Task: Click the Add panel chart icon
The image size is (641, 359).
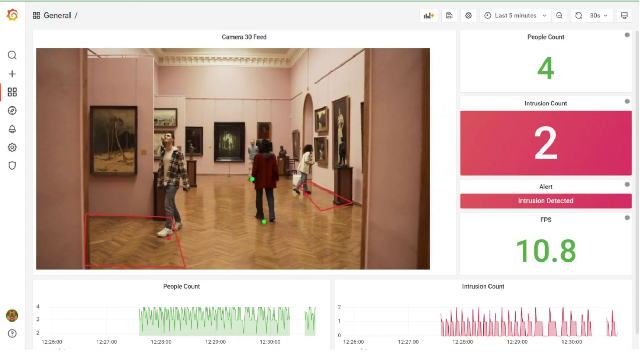Action: (x=429, y=16)
